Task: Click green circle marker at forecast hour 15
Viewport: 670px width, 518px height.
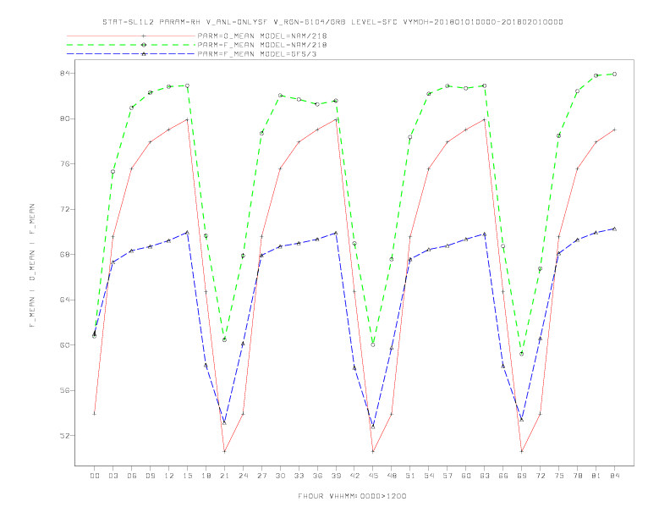Action: coord(187,85)
